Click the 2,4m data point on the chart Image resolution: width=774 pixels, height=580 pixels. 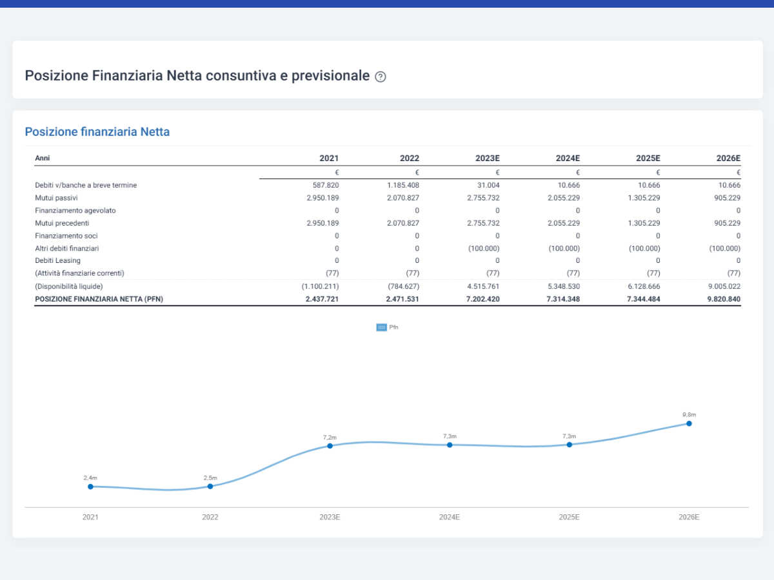click(x=90, y=487)
